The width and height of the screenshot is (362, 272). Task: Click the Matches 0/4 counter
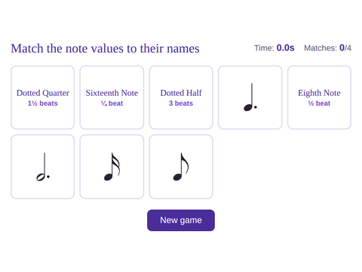point(327,48)
